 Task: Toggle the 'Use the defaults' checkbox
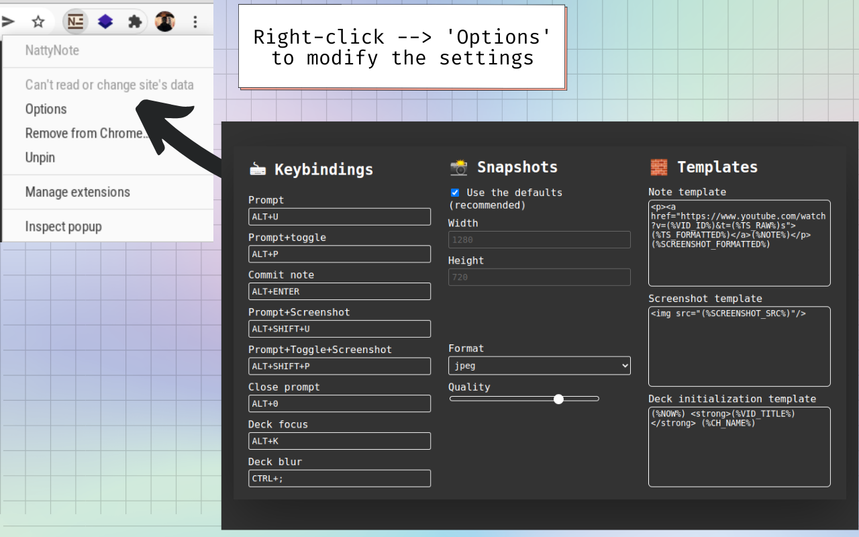click(x=455, y=193)
